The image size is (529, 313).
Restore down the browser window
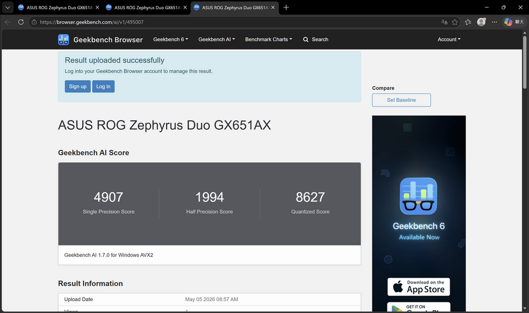(x=503, y=7)
